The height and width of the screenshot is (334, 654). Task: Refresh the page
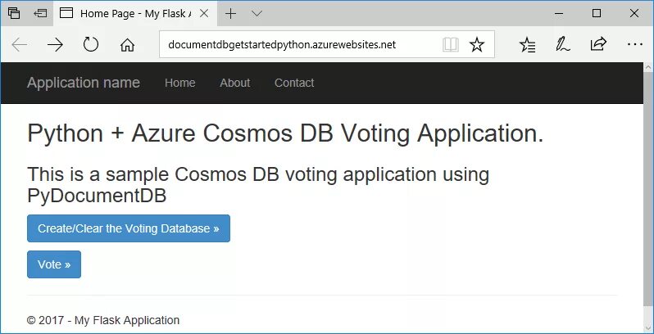(91, 45)
